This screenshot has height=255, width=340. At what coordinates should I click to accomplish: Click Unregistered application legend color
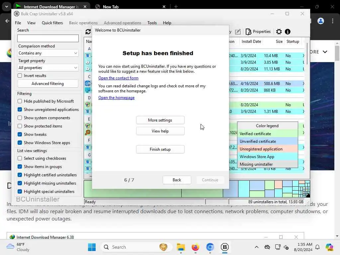268,149
